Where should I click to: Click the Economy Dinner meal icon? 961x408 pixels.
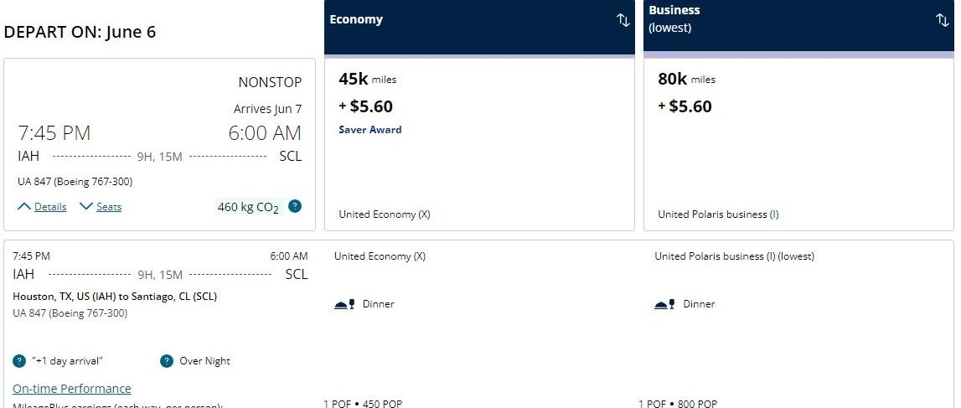344,304
